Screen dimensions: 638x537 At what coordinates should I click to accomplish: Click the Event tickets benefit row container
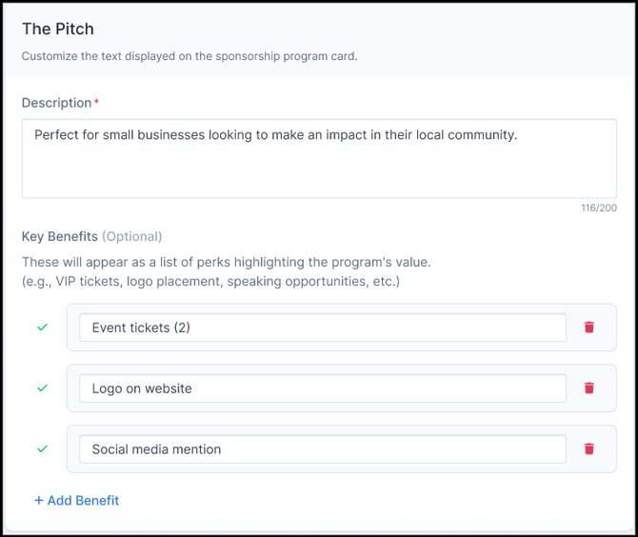click(342, 328)
